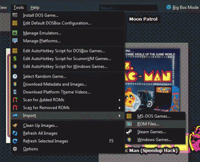Click the ROM Files icon in Import submenu

point(129,124)
